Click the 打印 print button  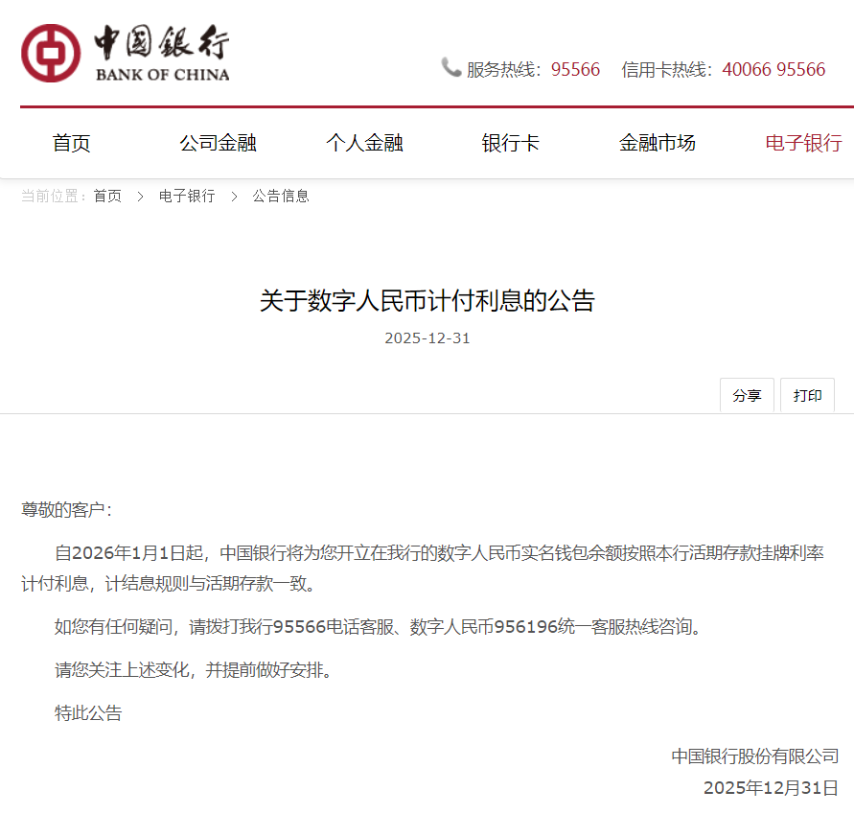click(x=807, y=394)
